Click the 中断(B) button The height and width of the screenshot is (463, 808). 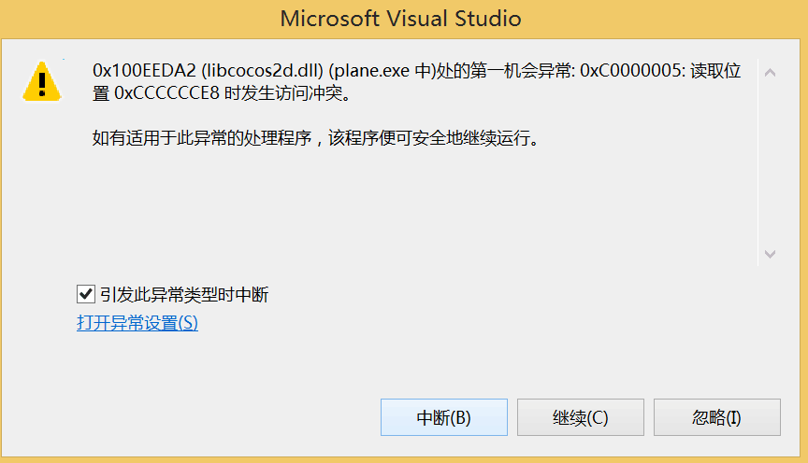pyautogui.click(x=444, y=417)
